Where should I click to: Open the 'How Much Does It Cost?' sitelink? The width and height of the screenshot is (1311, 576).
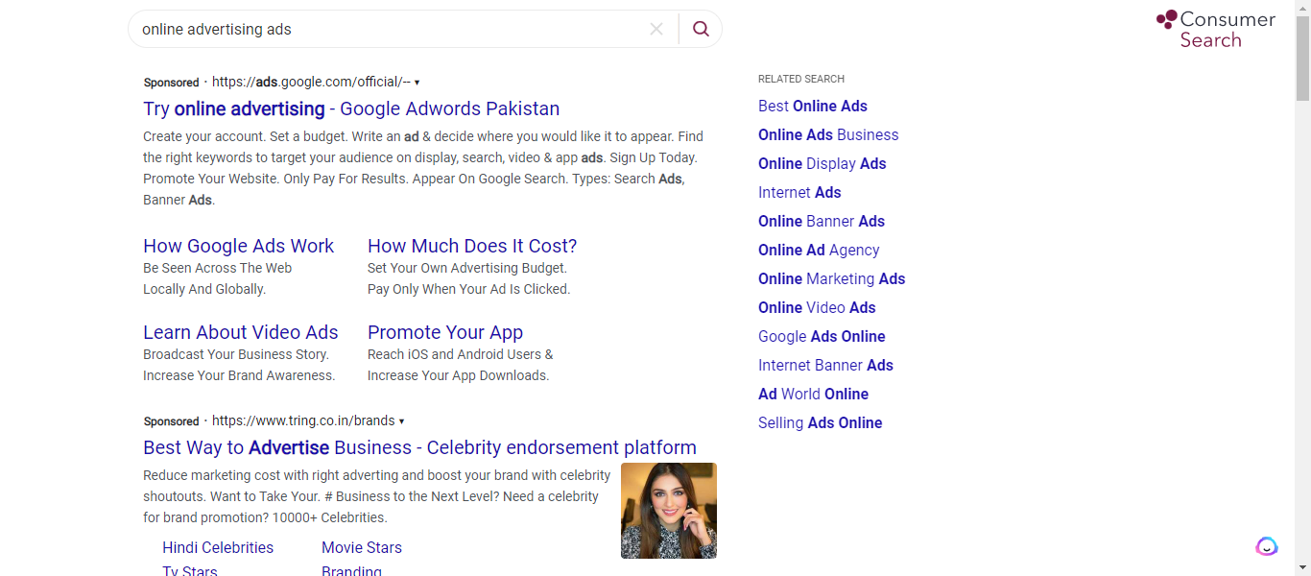click(x=472, y=246)
